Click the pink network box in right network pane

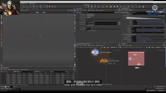point(136,59)
